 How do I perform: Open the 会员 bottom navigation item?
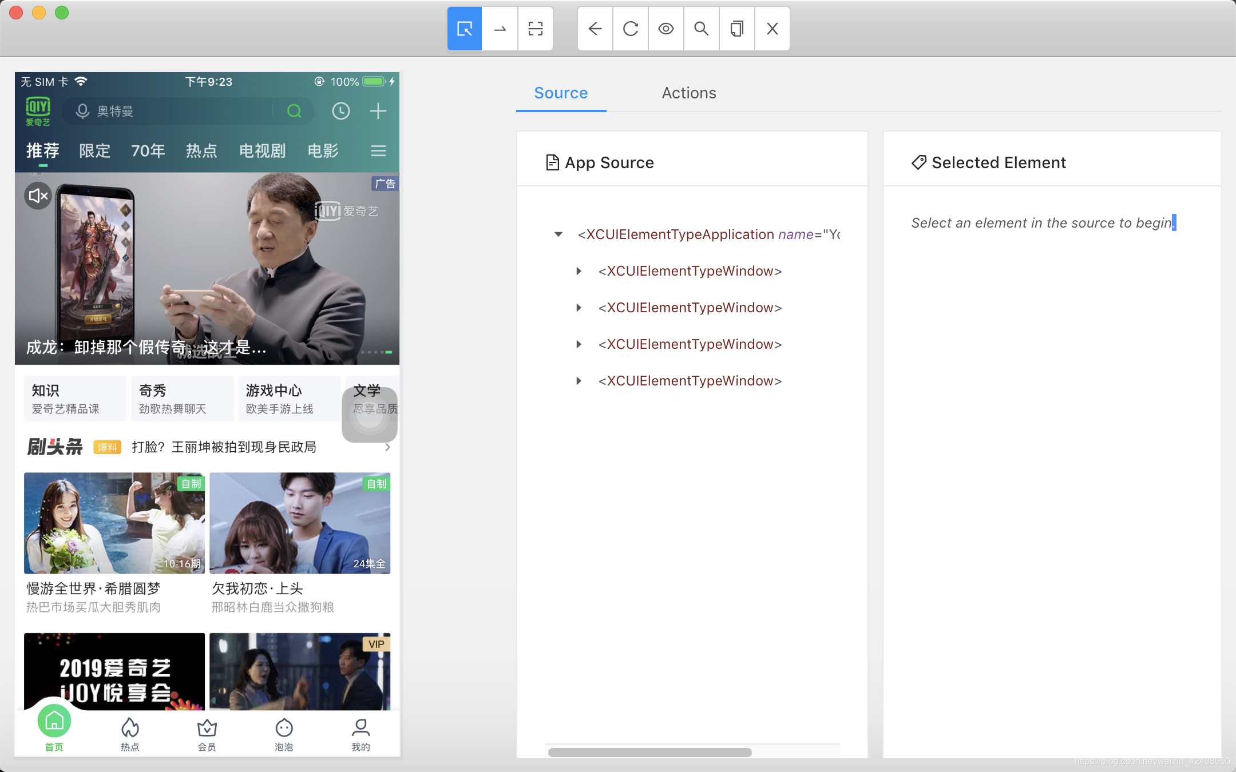pyautogui.click(x=207, y=734)
